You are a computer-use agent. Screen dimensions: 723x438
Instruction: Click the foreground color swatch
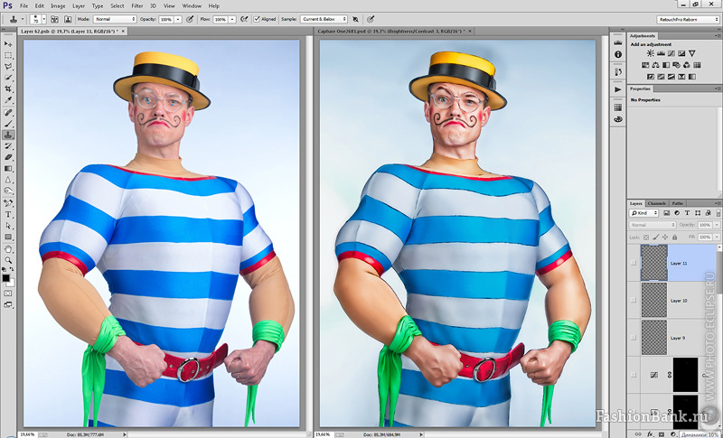[x=6, y=278]
